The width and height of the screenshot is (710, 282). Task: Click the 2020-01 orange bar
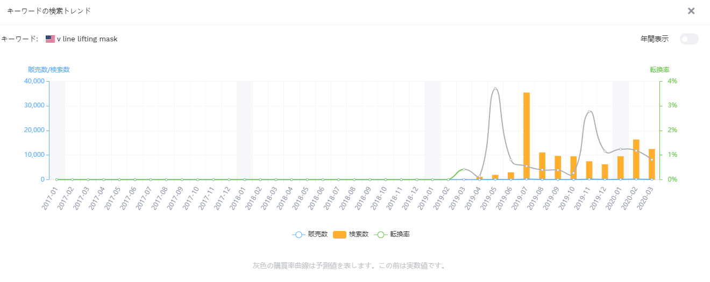621,168
